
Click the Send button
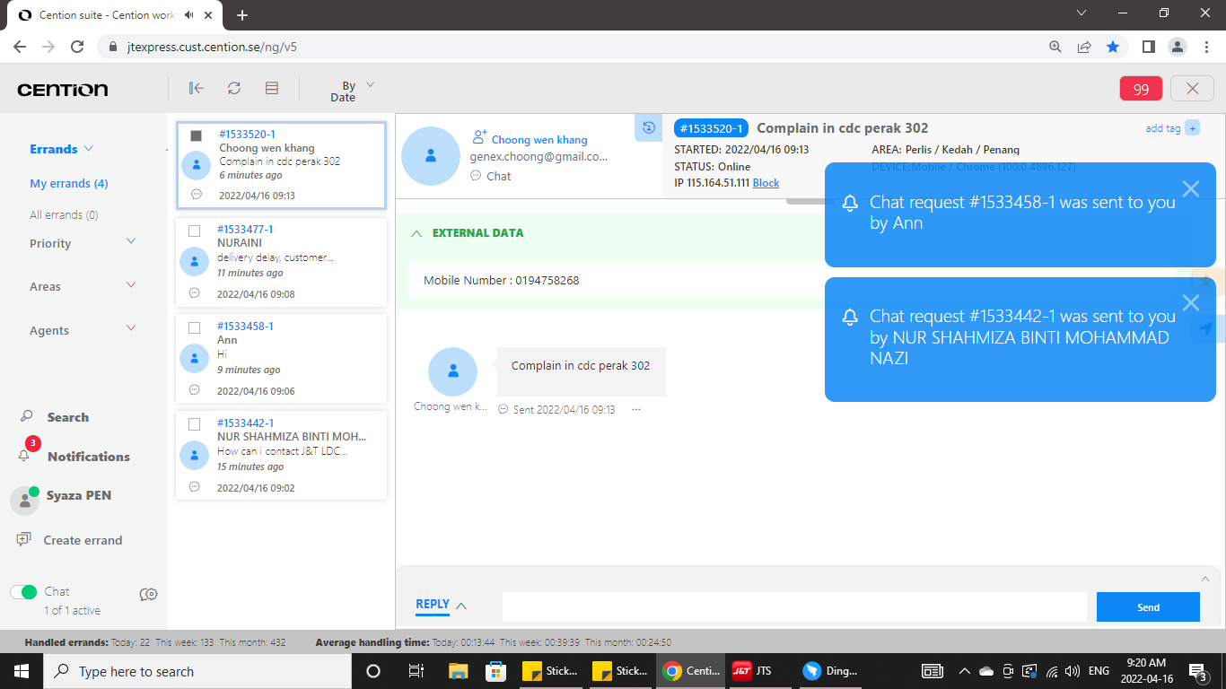pos(1147,607)
